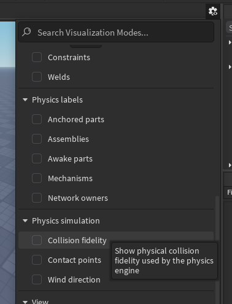Click the Mechanisms label
Viewport: 232px width, 304px height.
[70, 179]
